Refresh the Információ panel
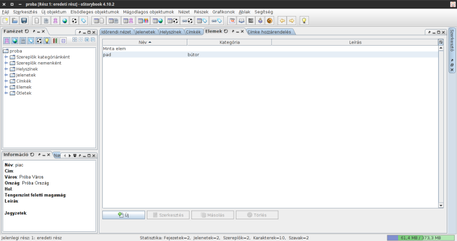457x241 pixels. click(x=32, y=155)
